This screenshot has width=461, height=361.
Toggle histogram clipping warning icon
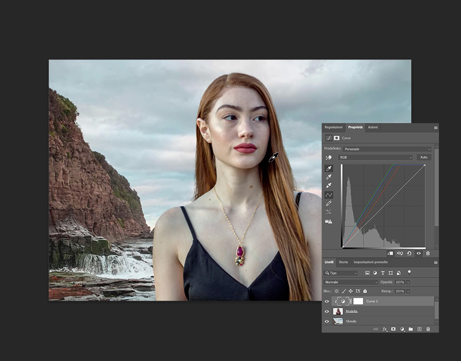click(328, 221)
